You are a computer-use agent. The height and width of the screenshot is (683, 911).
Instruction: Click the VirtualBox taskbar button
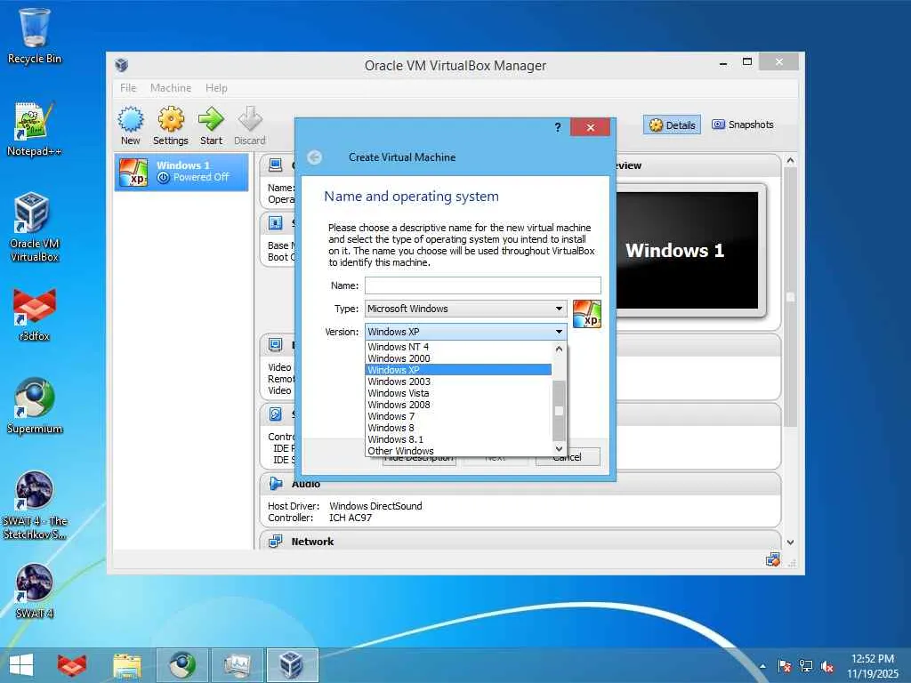(x=292, y=665)
